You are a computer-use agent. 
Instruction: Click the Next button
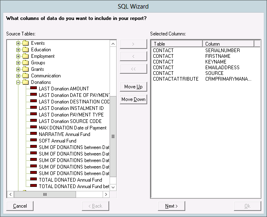click(171, 206)
